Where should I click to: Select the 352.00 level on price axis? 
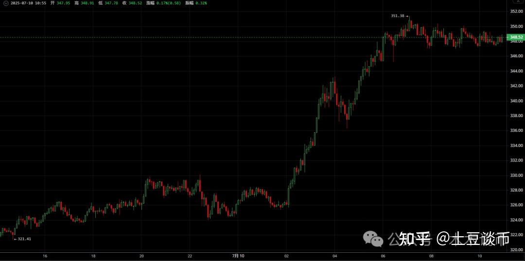coord(516,11)
